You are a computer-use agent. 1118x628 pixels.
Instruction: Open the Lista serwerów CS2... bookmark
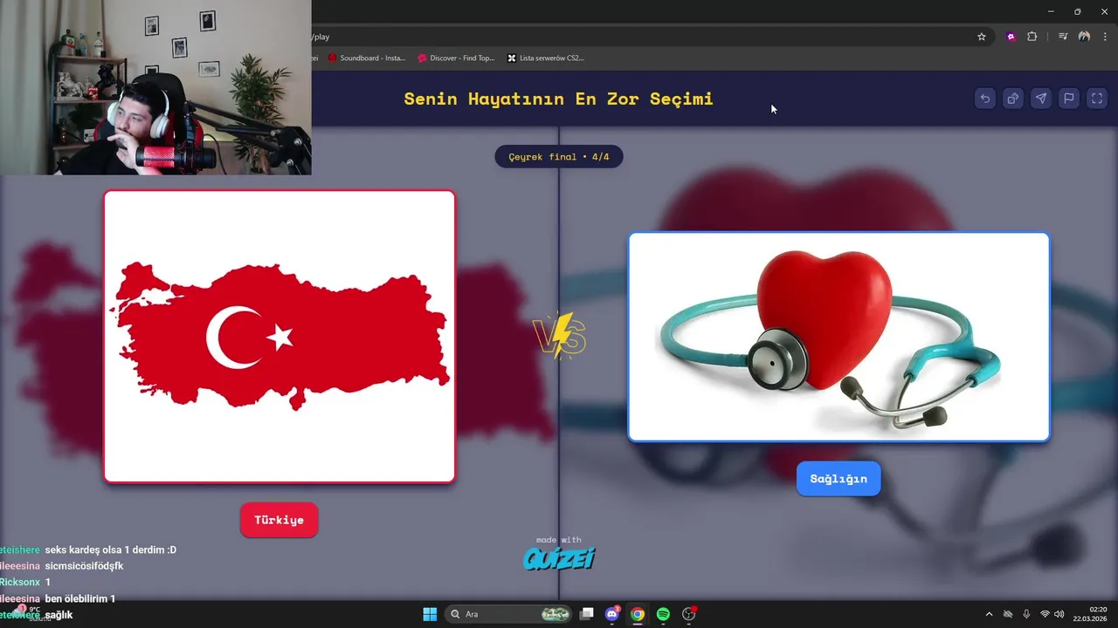pyautogui.click(x=546, y=58)
